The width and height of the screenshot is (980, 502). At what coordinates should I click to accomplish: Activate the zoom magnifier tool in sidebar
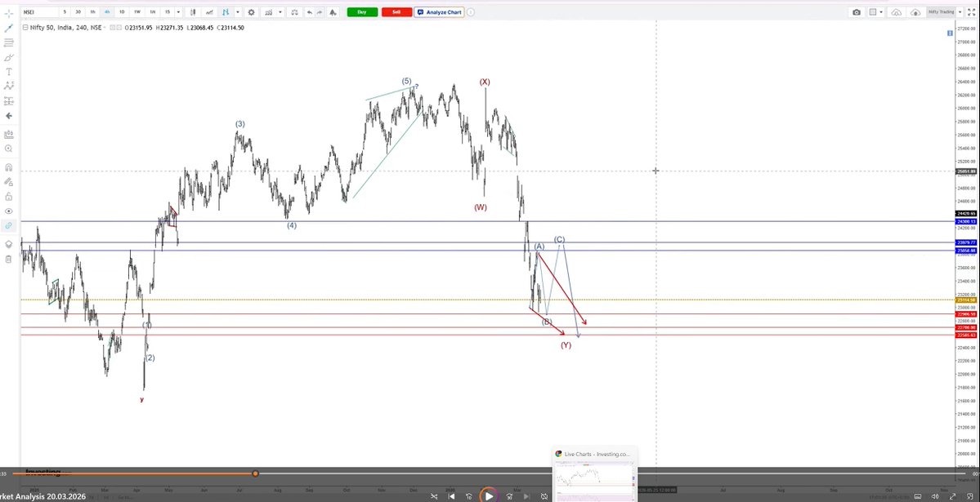click(x=9, y=149)
